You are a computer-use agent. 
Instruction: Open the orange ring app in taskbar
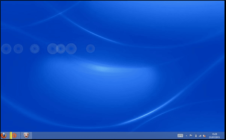point(14,135)
